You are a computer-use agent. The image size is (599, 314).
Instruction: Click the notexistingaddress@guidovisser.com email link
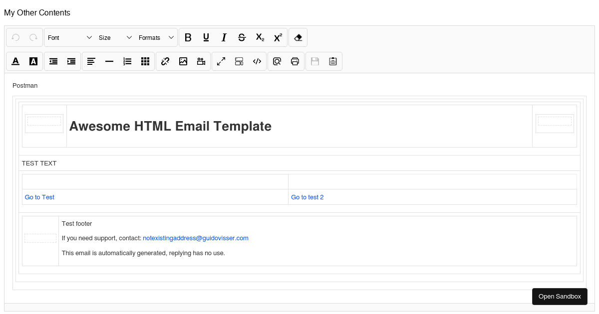(196, 238)
